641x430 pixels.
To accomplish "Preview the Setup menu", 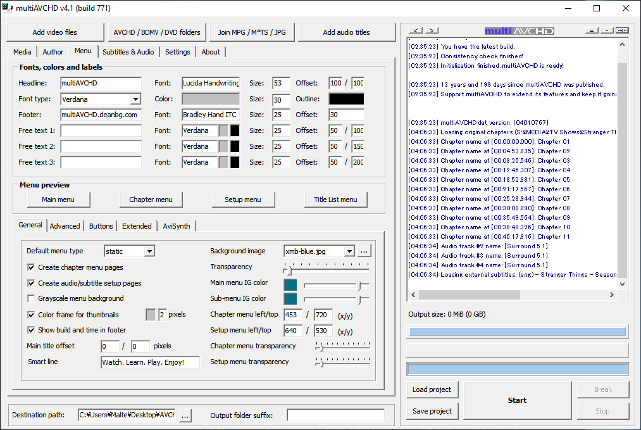I will tap(243, 199).
